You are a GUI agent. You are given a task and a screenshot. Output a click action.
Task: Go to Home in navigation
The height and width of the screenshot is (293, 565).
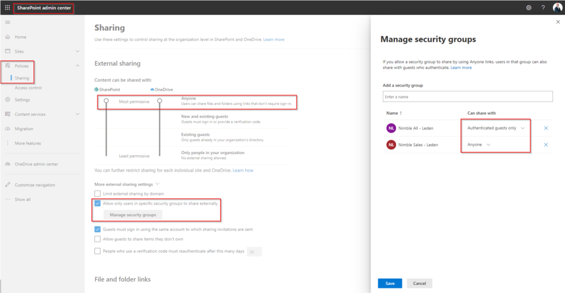click(20, 37)
